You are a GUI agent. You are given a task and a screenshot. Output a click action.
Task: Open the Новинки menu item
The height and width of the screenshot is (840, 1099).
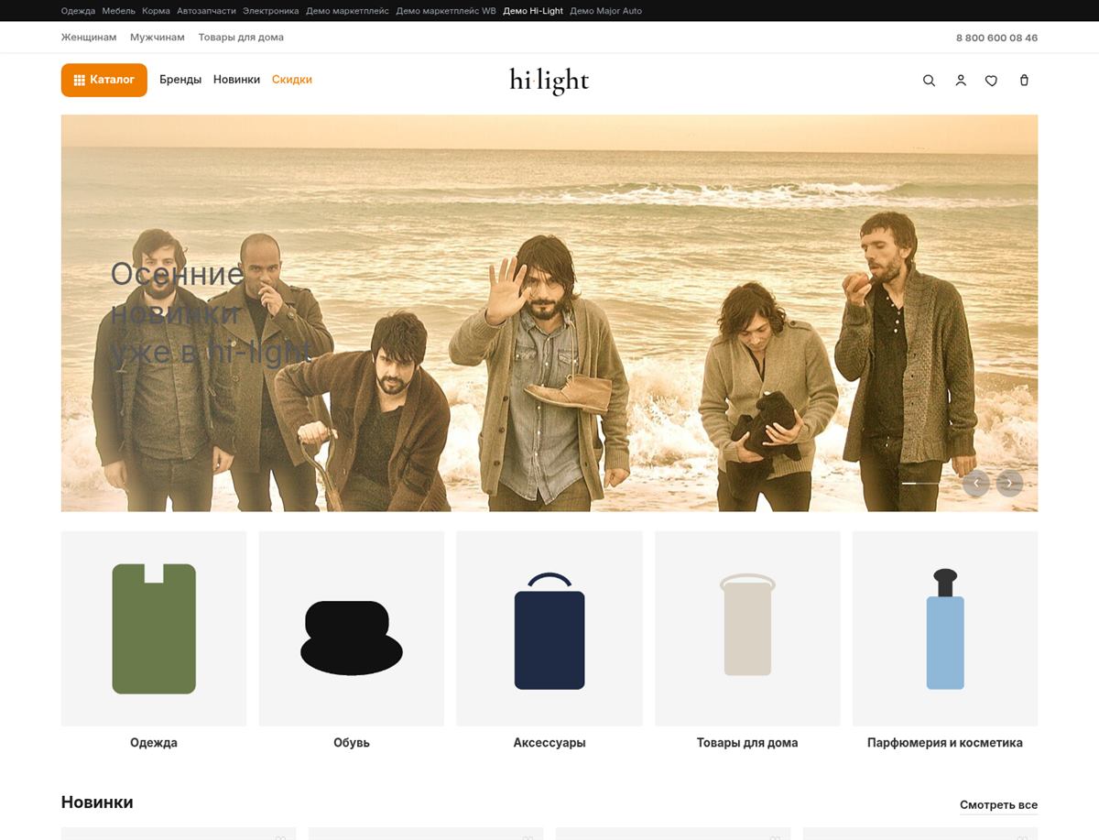point(236,80)
